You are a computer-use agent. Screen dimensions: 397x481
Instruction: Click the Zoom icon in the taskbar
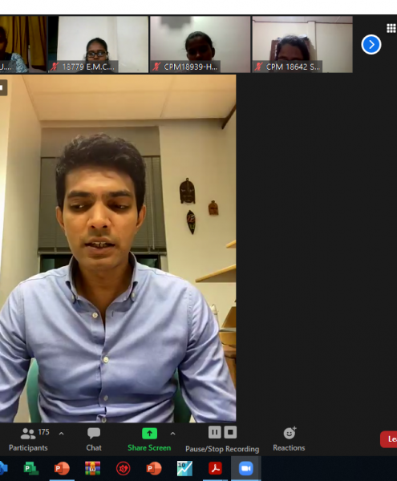[246, 468]
